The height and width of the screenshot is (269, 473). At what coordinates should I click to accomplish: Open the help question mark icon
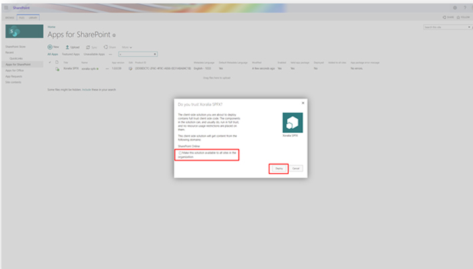click(x=465, y=8)
